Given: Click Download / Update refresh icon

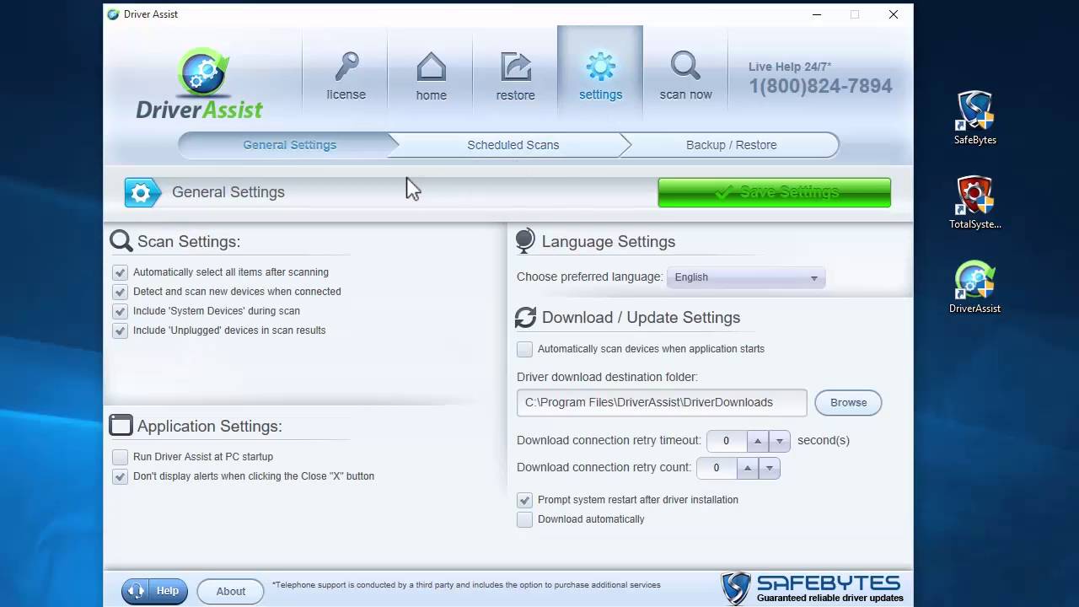Looking at the screenshot, I should pyautogui.click(x=526, y=318).
